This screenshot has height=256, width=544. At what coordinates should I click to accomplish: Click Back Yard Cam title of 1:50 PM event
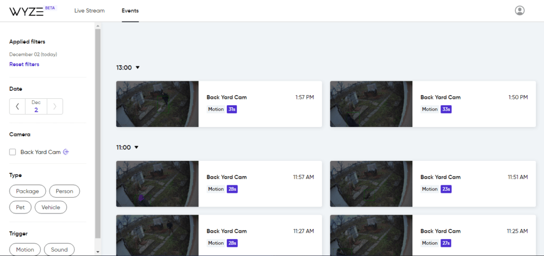[x=440, y=98]
